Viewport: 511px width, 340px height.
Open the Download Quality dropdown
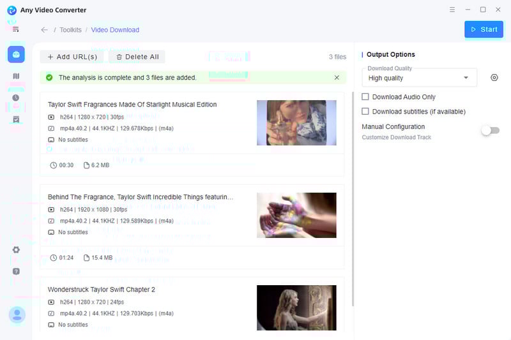point(420,78)
